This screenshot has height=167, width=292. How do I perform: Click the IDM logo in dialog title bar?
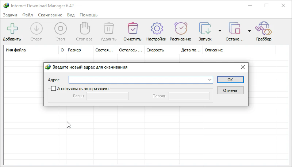[x=48, y=67]
